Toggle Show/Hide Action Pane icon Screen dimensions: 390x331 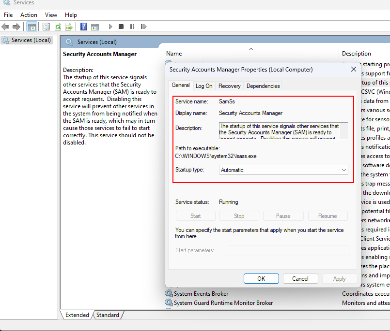[x=95, y=27]
